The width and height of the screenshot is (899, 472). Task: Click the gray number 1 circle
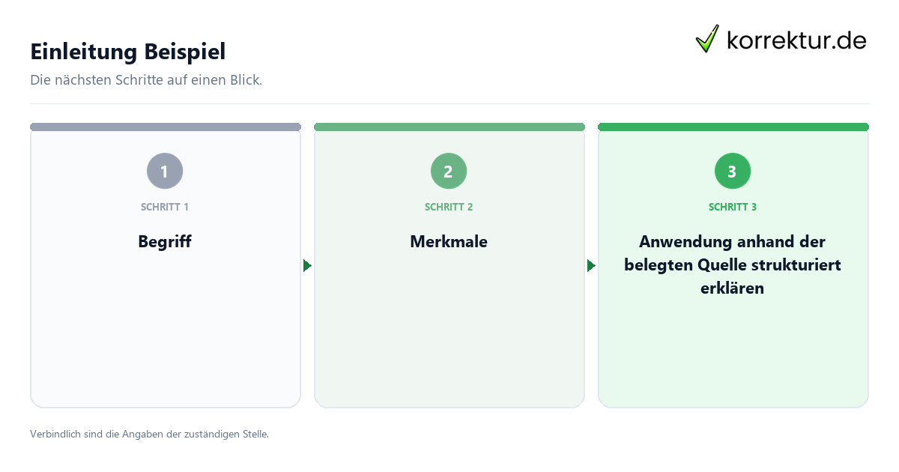point(165,172)
